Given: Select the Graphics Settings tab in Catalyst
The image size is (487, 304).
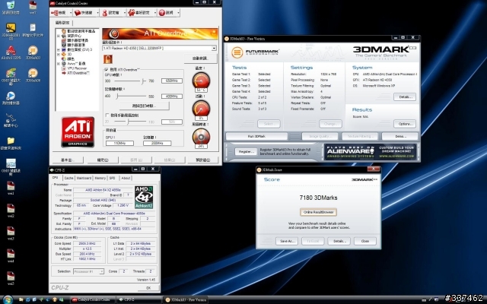Looking at the screenshot, I should [62, 23].
